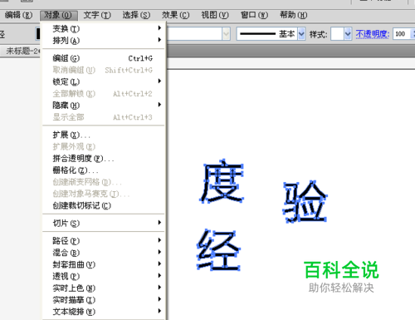
Task: Select the 经 character outline on canvas
Action: [x=218, y=250]
